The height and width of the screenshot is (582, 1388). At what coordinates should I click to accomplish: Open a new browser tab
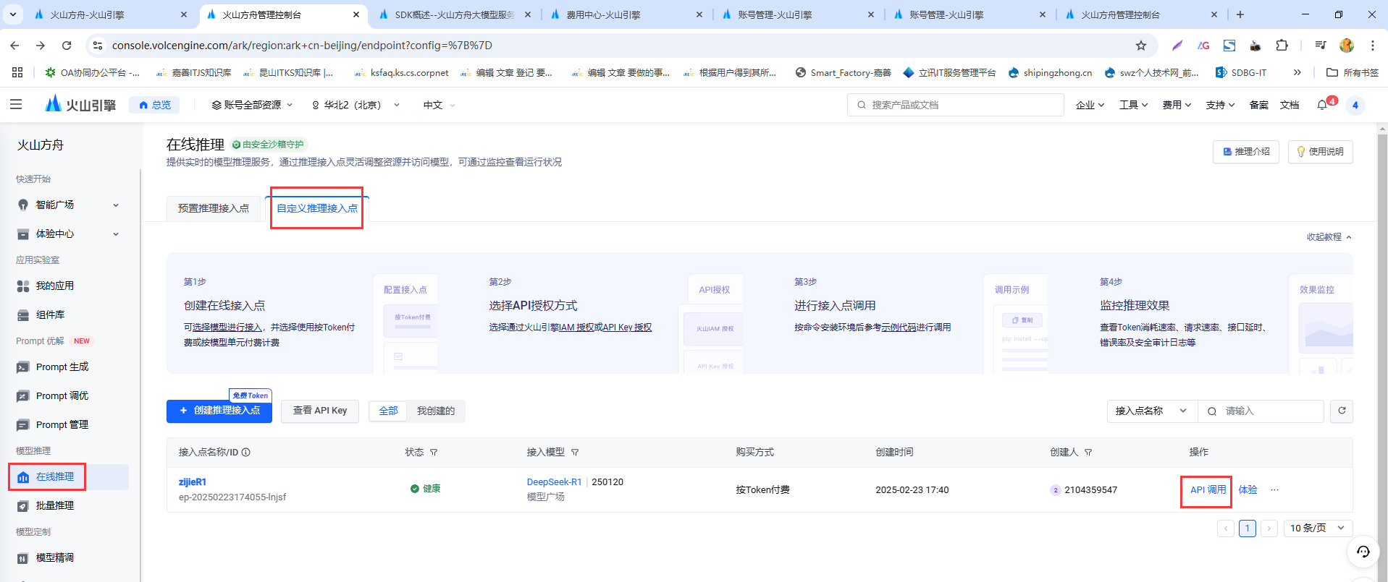point(1240,14)
